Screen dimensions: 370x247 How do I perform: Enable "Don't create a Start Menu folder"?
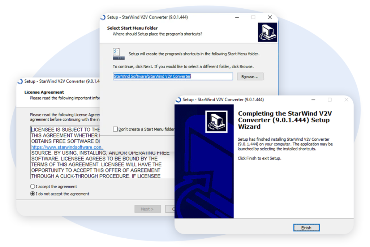(x=115, y=129)
